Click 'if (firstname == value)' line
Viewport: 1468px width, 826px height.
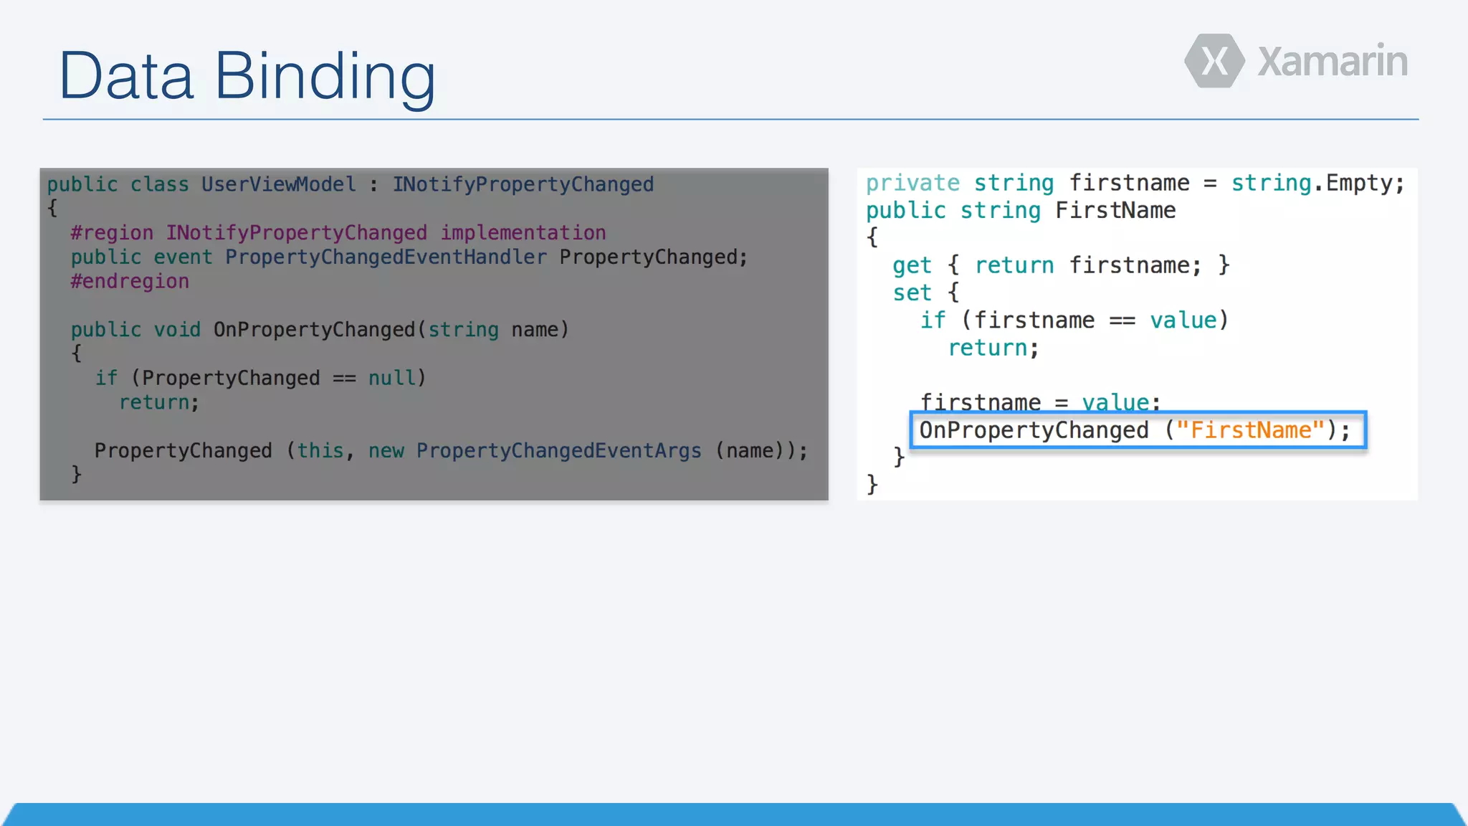(1075, 320)
